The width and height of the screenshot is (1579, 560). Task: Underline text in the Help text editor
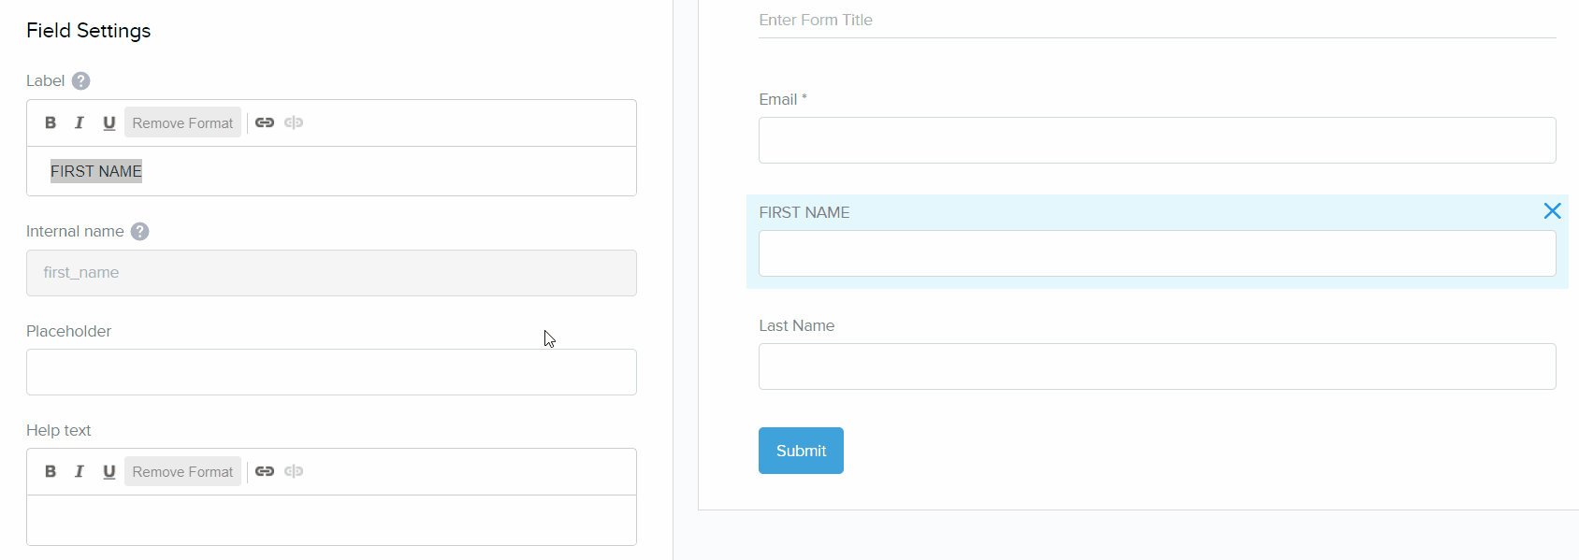[109, 471]
